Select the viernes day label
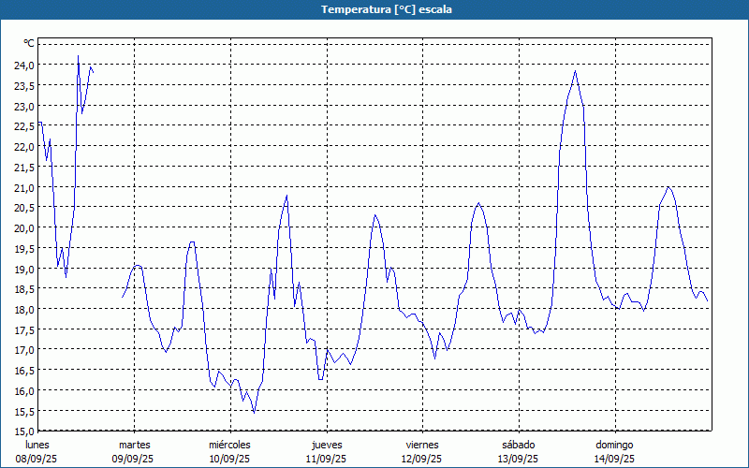The height and width of the screenshot is (468, 749). [x=422, y=445]
